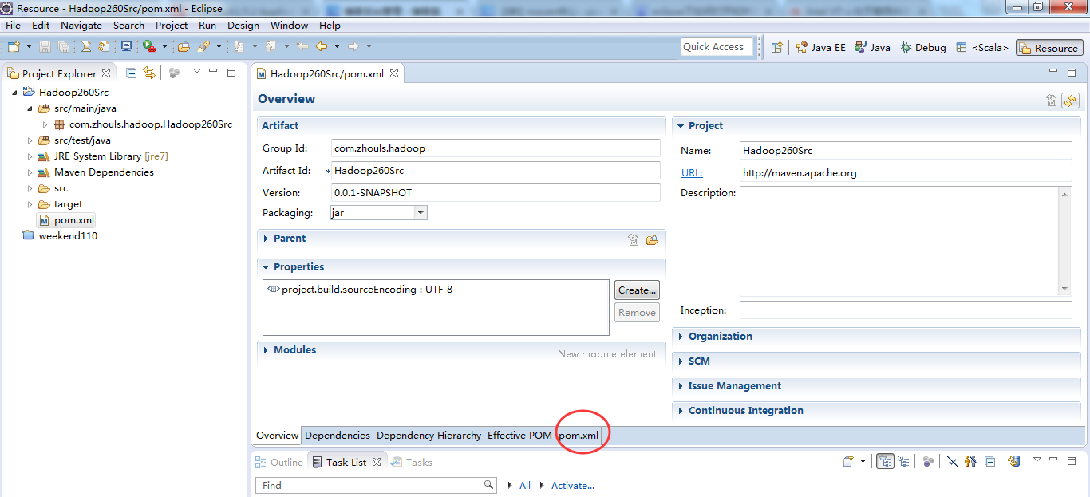Image resolution: width=1090 pixels, height=497 pixels.
Task: Expand the Issue Management section
Action: click(x=680, y=386)
